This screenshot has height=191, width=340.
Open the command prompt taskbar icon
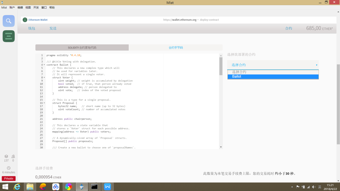[94, 186]
